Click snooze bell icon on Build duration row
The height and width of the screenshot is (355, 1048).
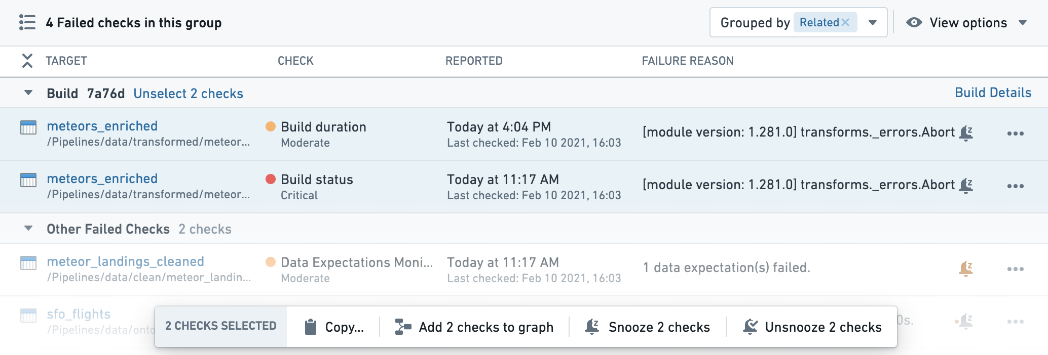(x=966, y=133)
